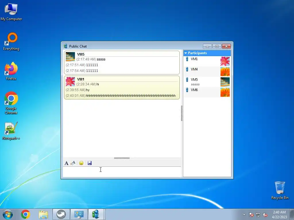This screenshot has height=220, width=294.
Task: Show hidden system tray icons
Action: click(x=244, y=215)
